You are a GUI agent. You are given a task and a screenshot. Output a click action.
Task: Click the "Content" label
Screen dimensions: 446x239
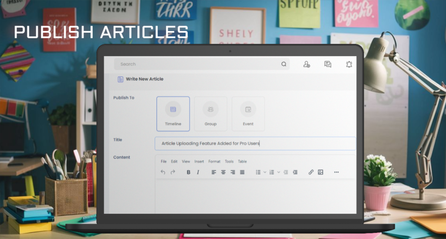coord(122,157)
